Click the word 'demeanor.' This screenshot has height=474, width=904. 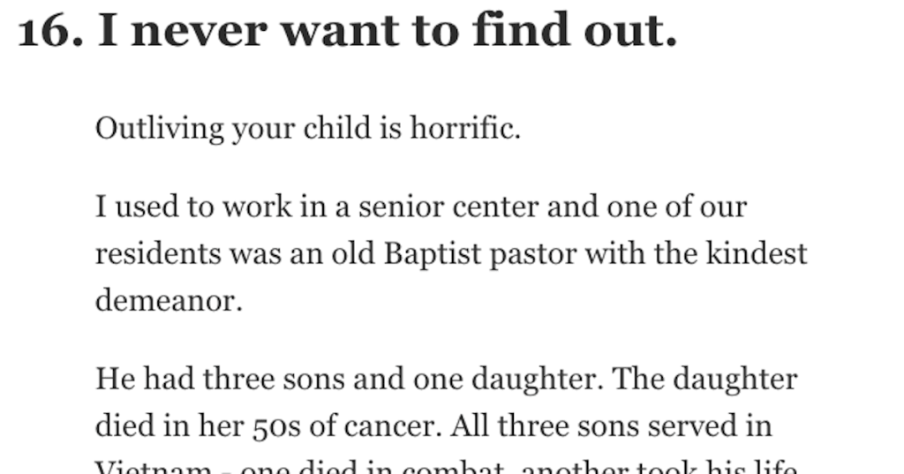[x=169, y=300]
